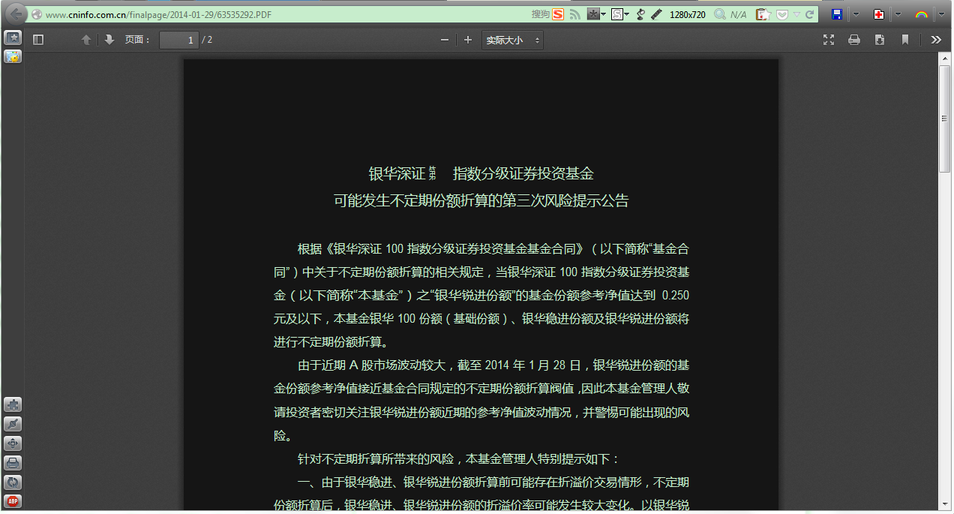Click the left sidebar printer button

coord(13,463)
